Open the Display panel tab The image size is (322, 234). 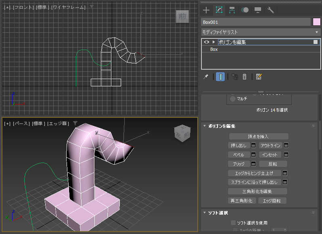[x=258, y=10]
